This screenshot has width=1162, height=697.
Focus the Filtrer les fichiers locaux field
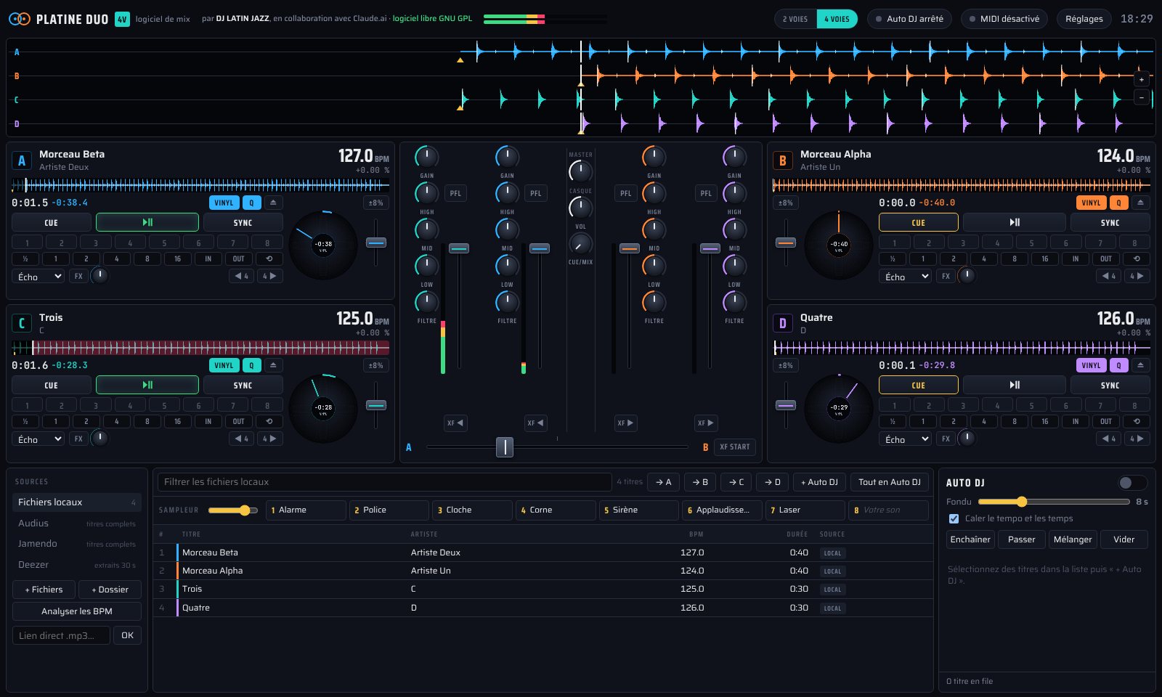pyautogui.click(x=384, y=481)
